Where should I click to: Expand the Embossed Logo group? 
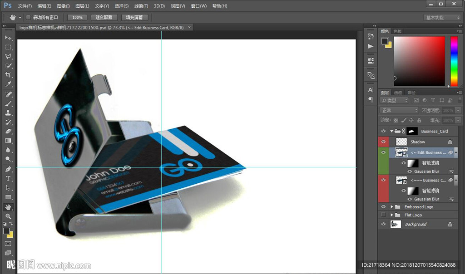392,207
